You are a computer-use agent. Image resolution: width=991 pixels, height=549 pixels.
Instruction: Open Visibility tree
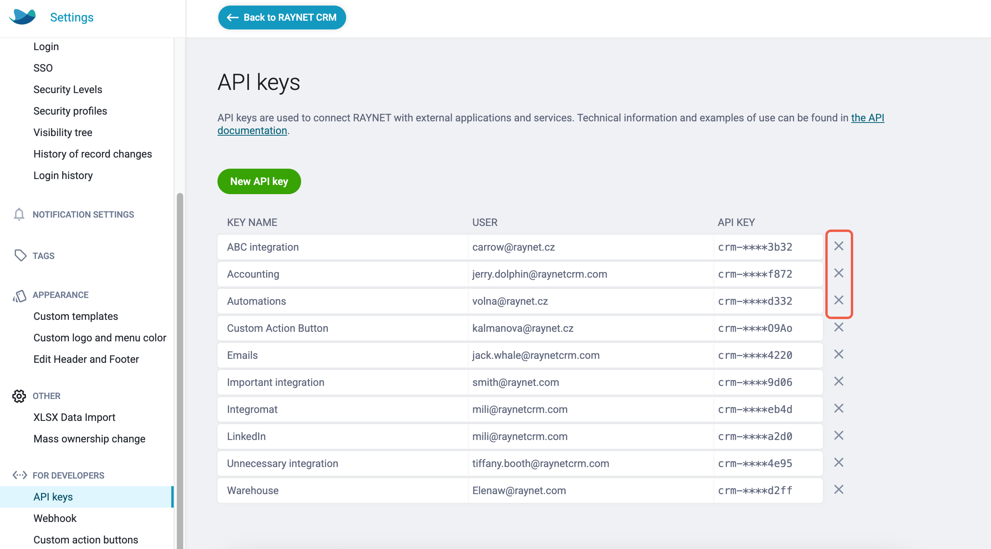click(x=63, y=132)
